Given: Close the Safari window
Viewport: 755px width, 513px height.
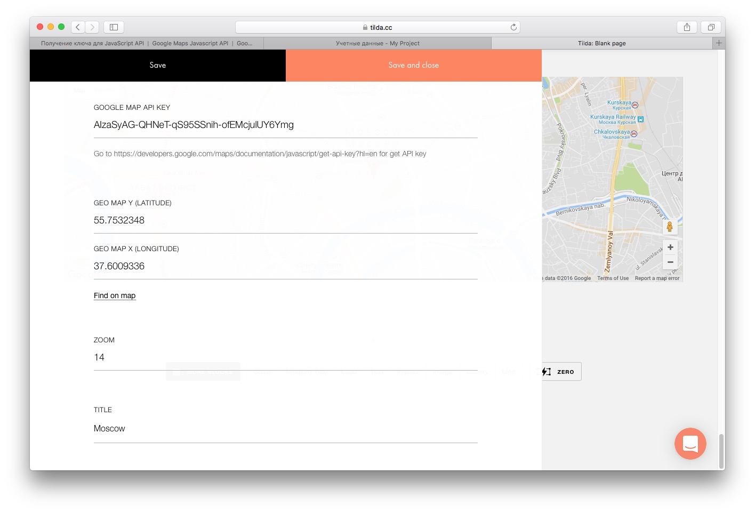Looking at the screenshot, I should point(40,27).
